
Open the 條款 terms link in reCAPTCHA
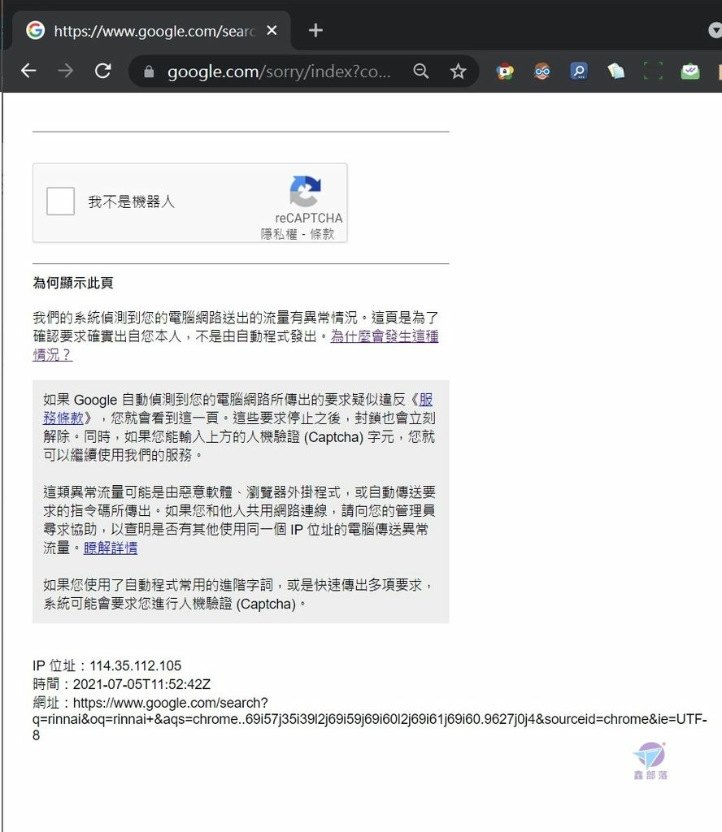(322, 234)
